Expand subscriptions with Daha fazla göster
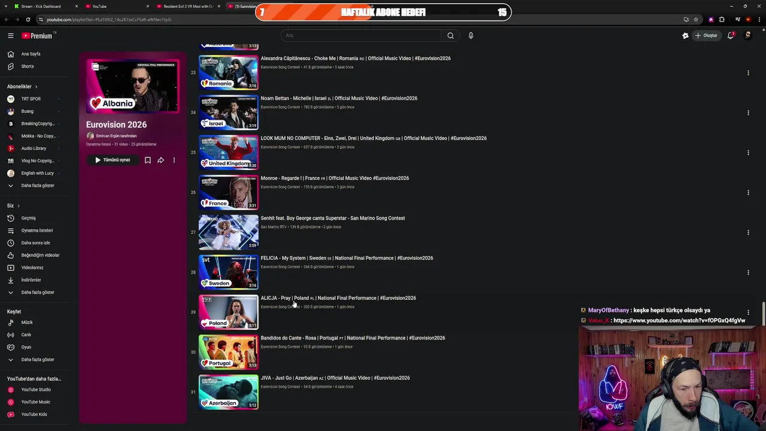 click(38, 186)
